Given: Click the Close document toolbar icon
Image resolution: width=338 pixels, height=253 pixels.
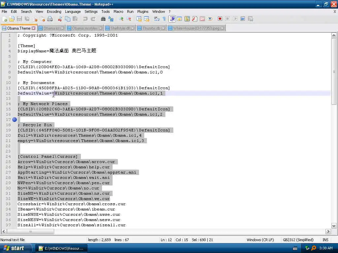Looking at the screenshot, I should click(x=35, y=19).
